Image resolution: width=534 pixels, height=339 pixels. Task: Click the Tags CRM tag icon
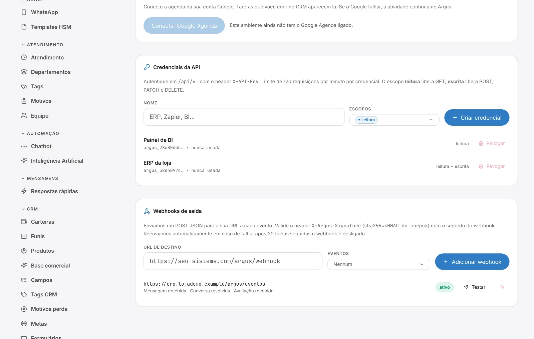[x=24, y=295]
